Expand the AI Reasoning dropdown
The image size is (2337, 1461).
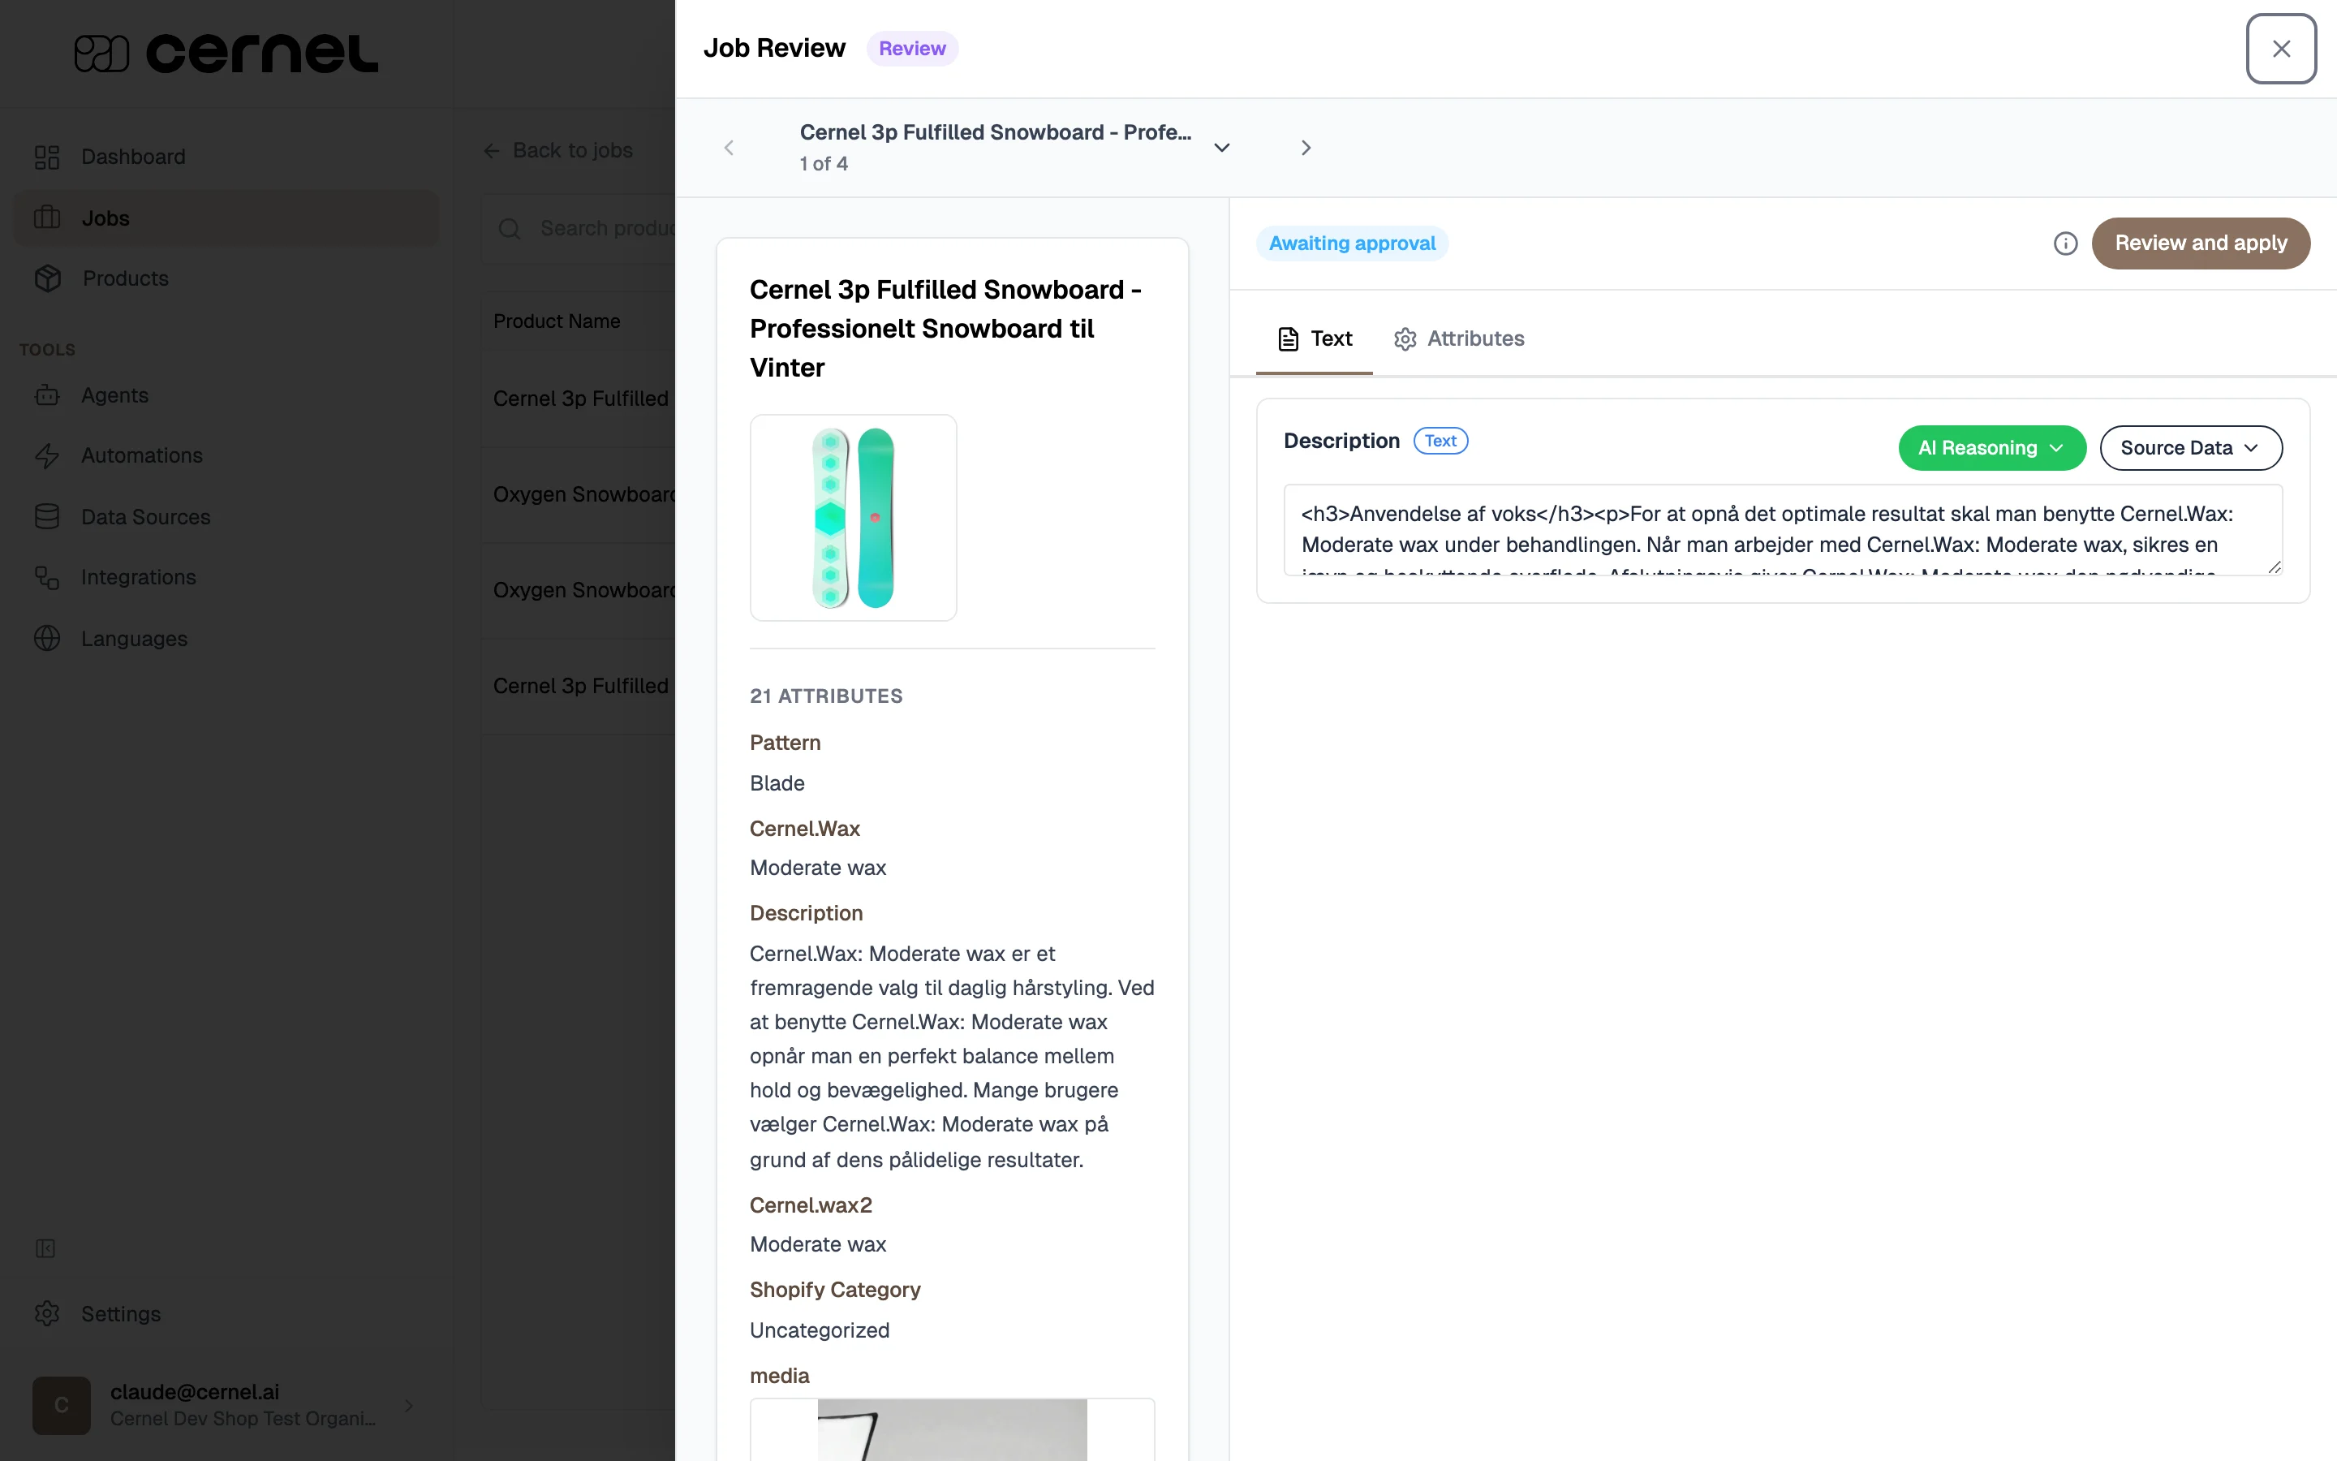coord(1992,448)
